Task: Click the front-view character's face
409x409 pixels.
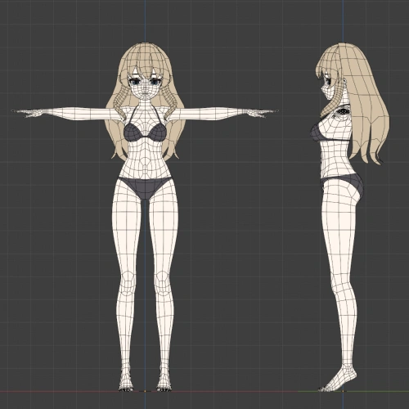Action: [x=146, y=88]
